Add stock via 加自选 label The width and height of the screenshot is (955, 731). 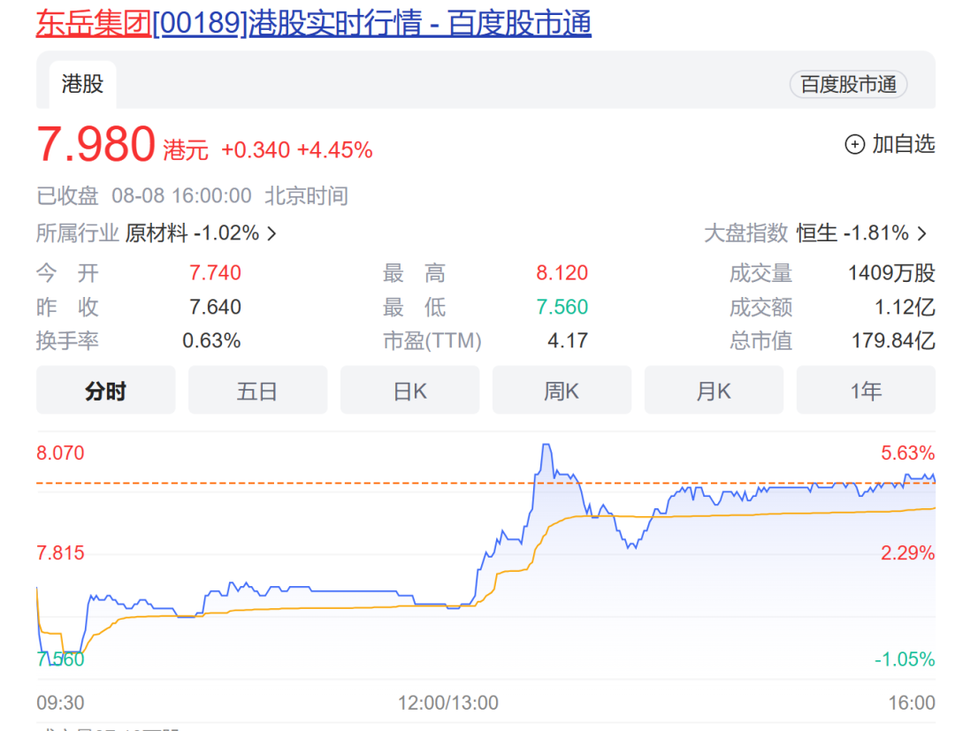903,144
